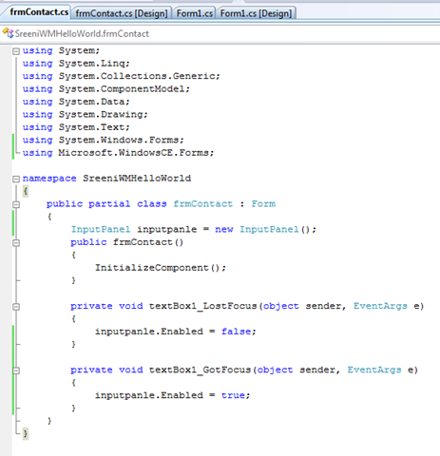Select the Form1.cs [Design] tab
The height and width of the screenshot is (456, 440).
pos(256,13)
